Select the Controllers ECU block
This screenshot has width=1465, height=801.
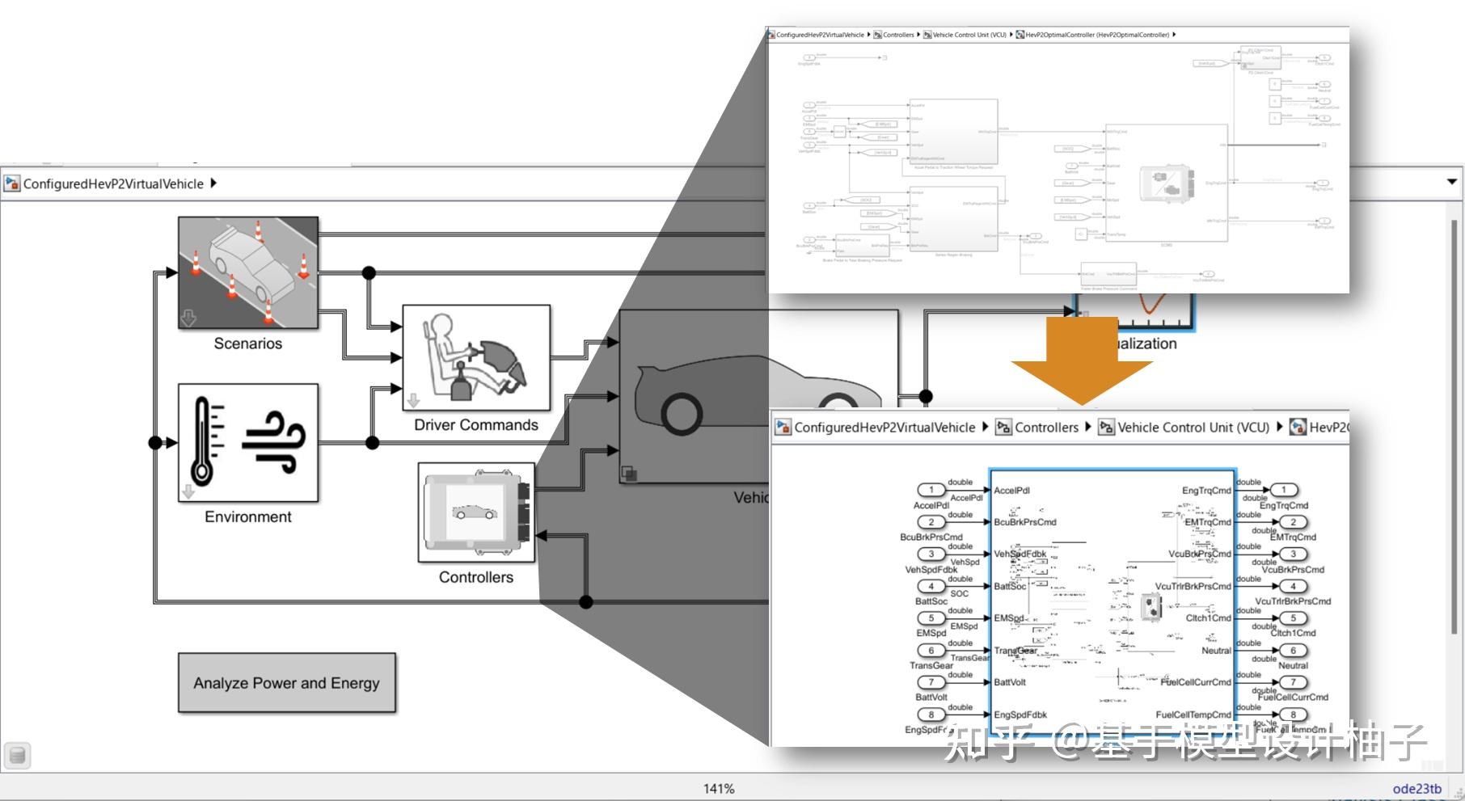click(x=475, y=512)
